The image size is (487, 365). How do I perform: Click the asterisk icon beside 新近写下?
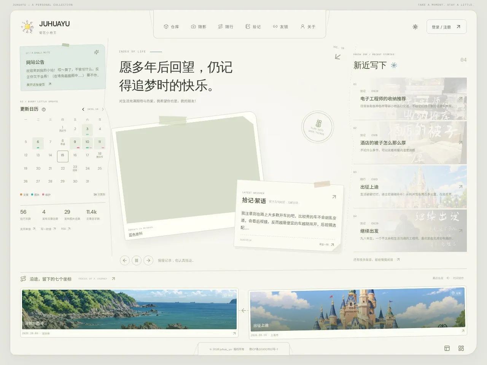click(x=394, y=65)
